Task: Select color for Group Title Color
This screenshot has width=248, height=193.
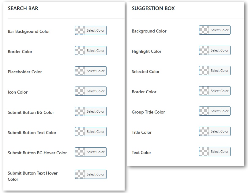Action: pyautogui.click(x=215, y=111)
